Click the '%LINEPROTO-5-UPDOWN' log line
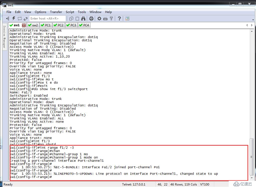This screenshot has width=256, height=187. [114, 174]
